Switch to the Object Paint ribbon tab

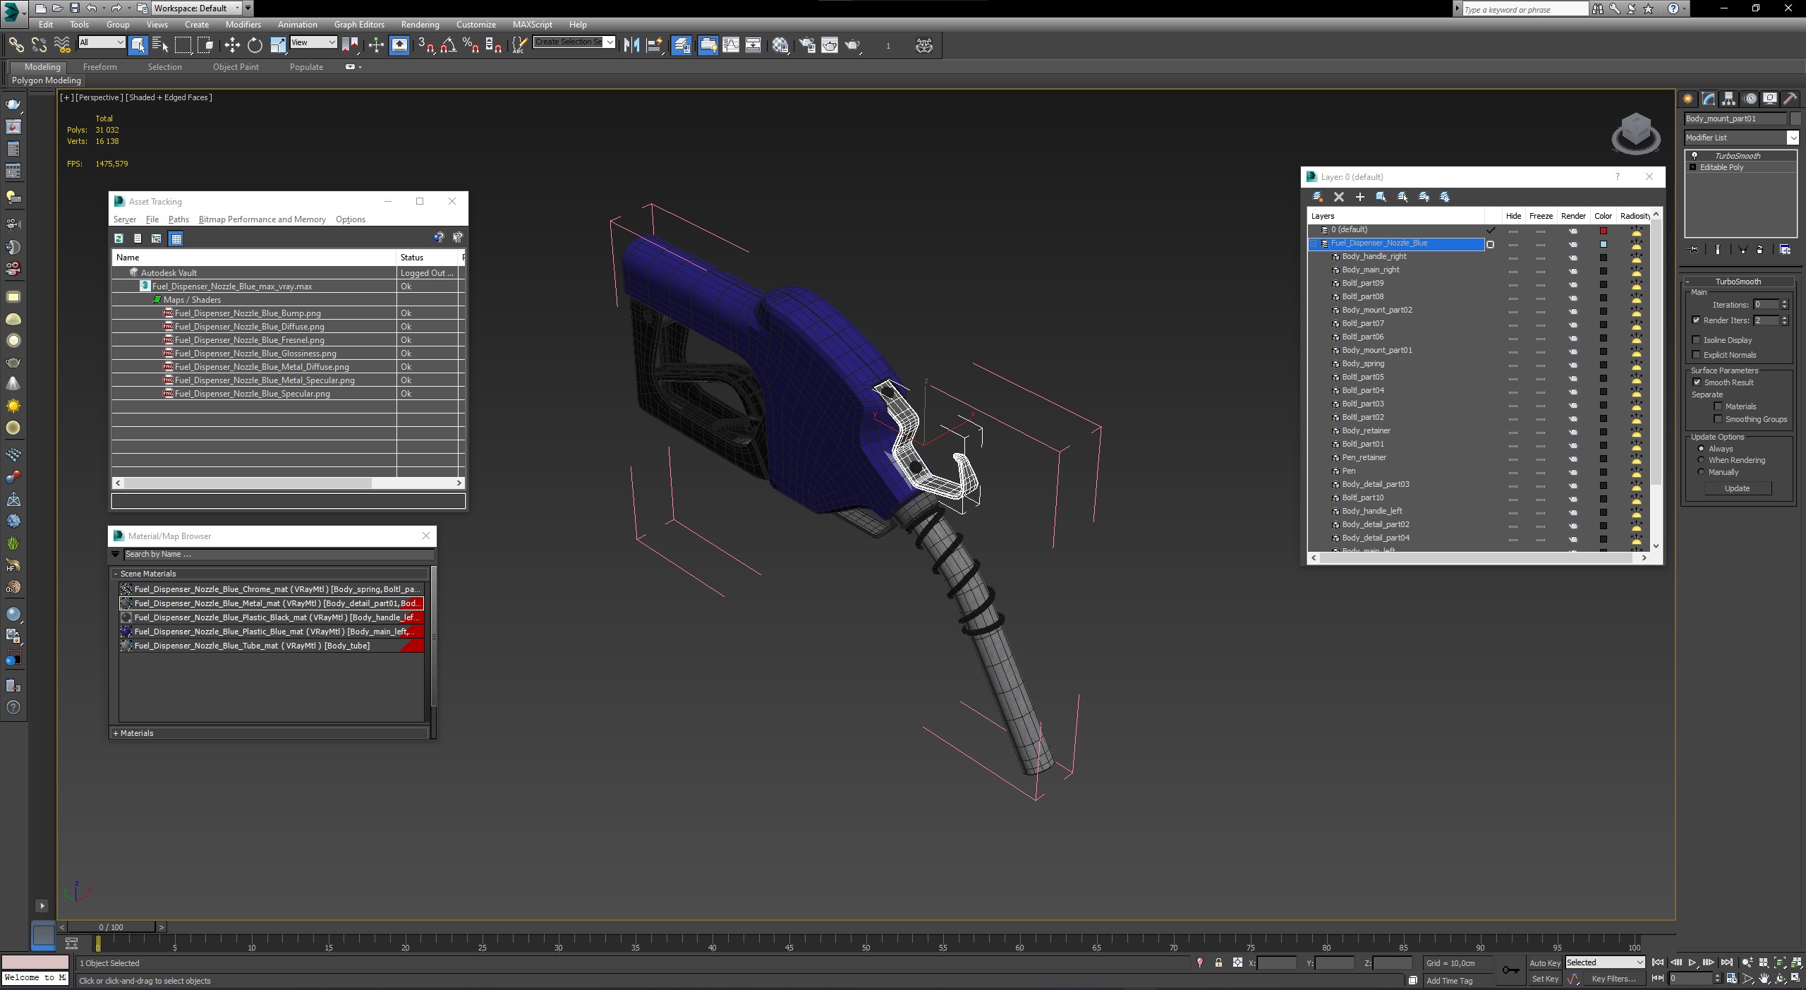point(236,67)
